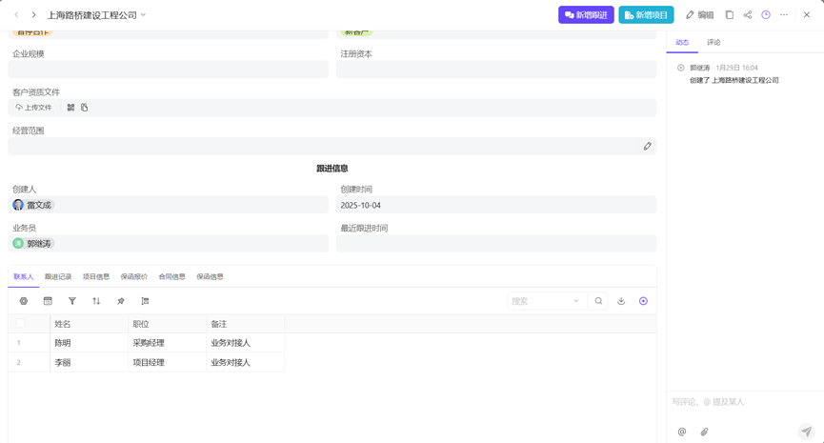Screen dimensions: 824x443
Task: Expand the search field dropdown arrow
Action: 576,301
